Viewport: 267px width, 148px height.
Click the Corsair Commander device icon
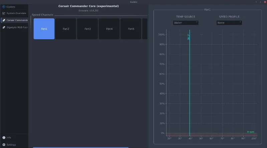[x=4, y=20]
